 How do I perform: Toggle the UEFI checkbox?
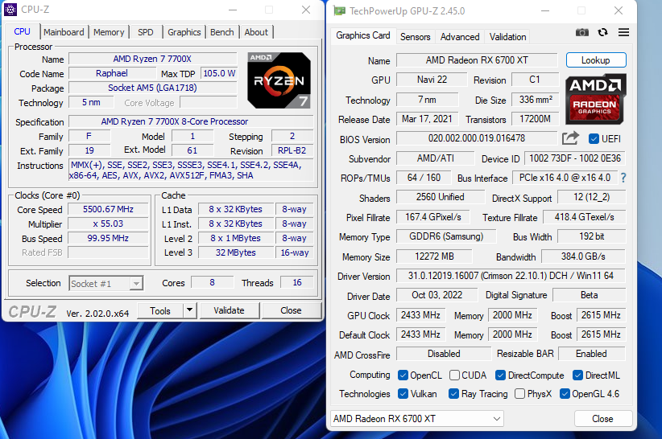[x=594, y=139]
